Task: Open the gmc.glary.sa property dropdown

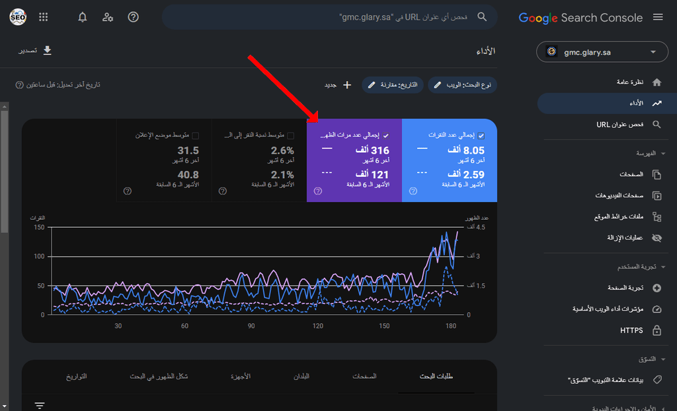Action: 602,52
